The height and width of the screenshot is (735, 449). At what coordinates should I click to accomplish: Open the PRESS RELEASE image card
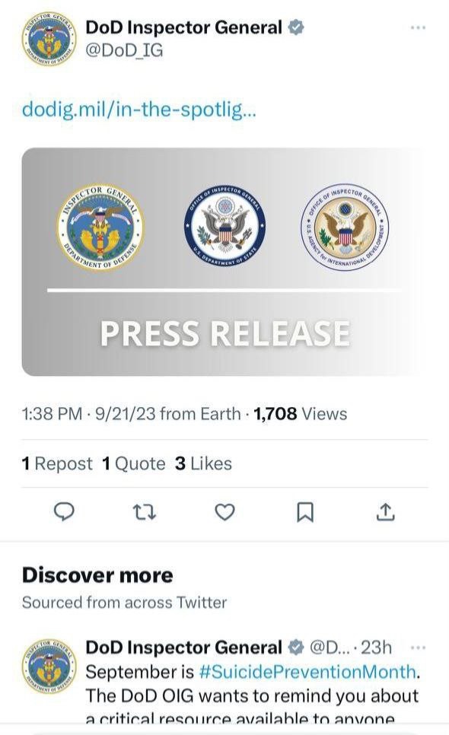[224, 262]
